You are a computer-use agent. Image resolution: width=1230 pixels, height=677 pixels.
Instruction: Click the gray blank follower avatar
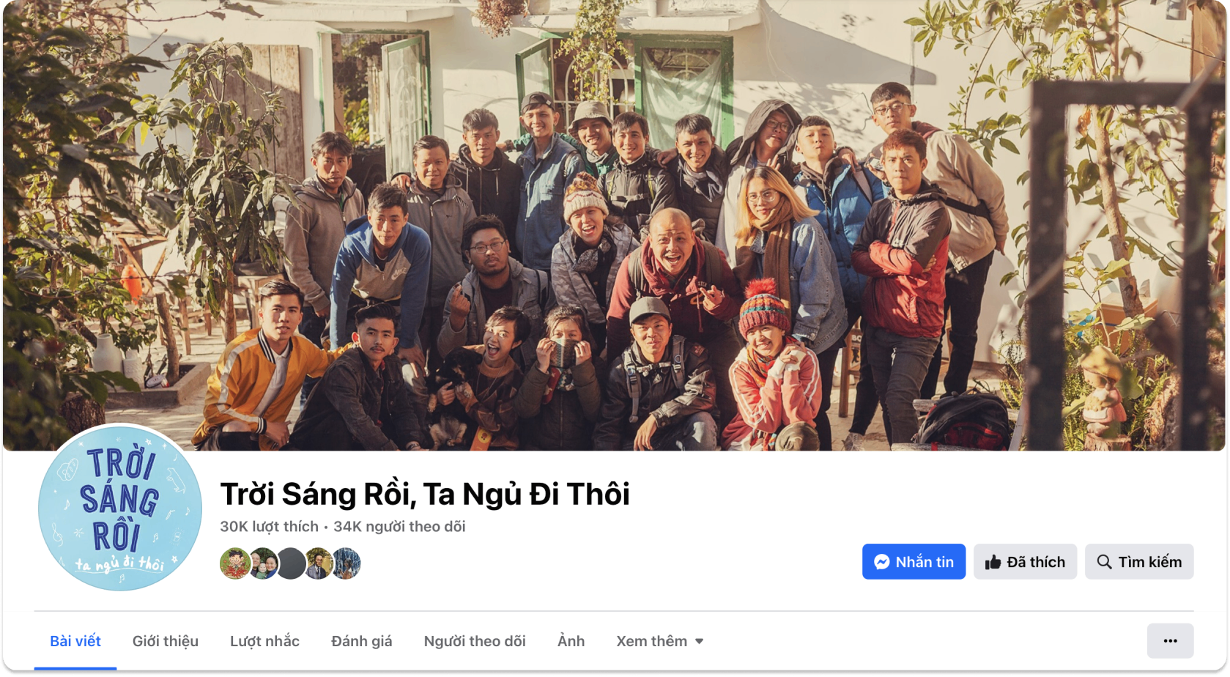click(x=291, y=563)
